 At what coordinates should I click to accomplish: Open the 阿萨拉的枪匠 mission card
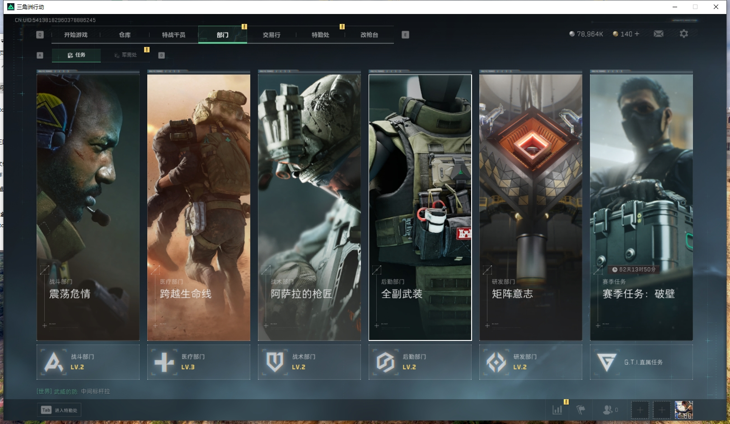(x=309, y=207)
